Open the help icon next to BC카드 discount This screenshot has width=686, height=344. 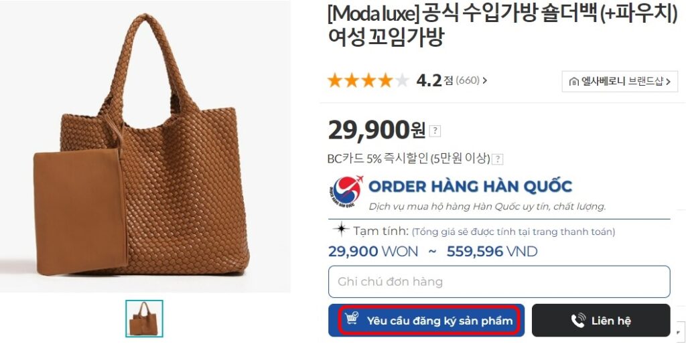coord(498,159)
